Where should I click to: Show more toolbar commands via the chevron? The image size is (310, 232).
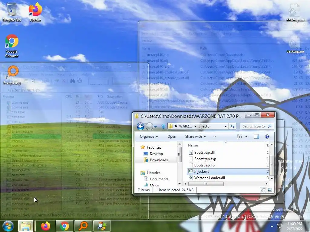click(214, 137)
